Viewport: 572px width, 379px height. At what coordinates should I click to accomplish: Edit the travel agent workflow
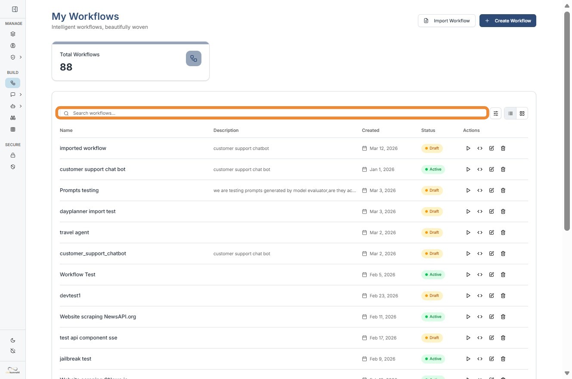[x=492, y=232]
